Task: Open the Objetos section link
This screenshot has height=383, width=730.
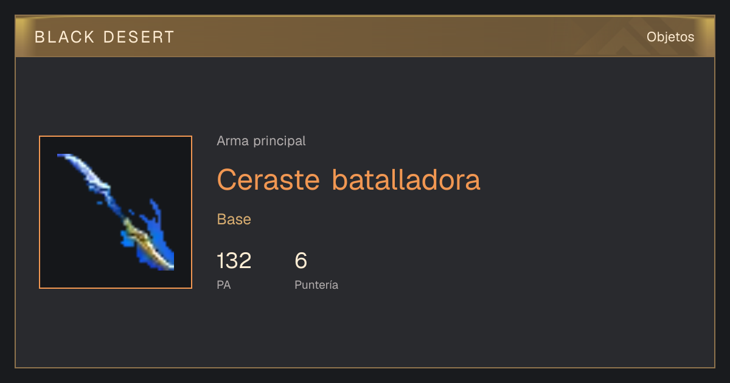Action: [x=670, y=36]
